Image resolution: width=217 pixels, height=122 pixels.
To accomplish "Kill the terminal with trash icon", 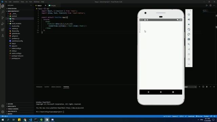I will click(207, 87).
